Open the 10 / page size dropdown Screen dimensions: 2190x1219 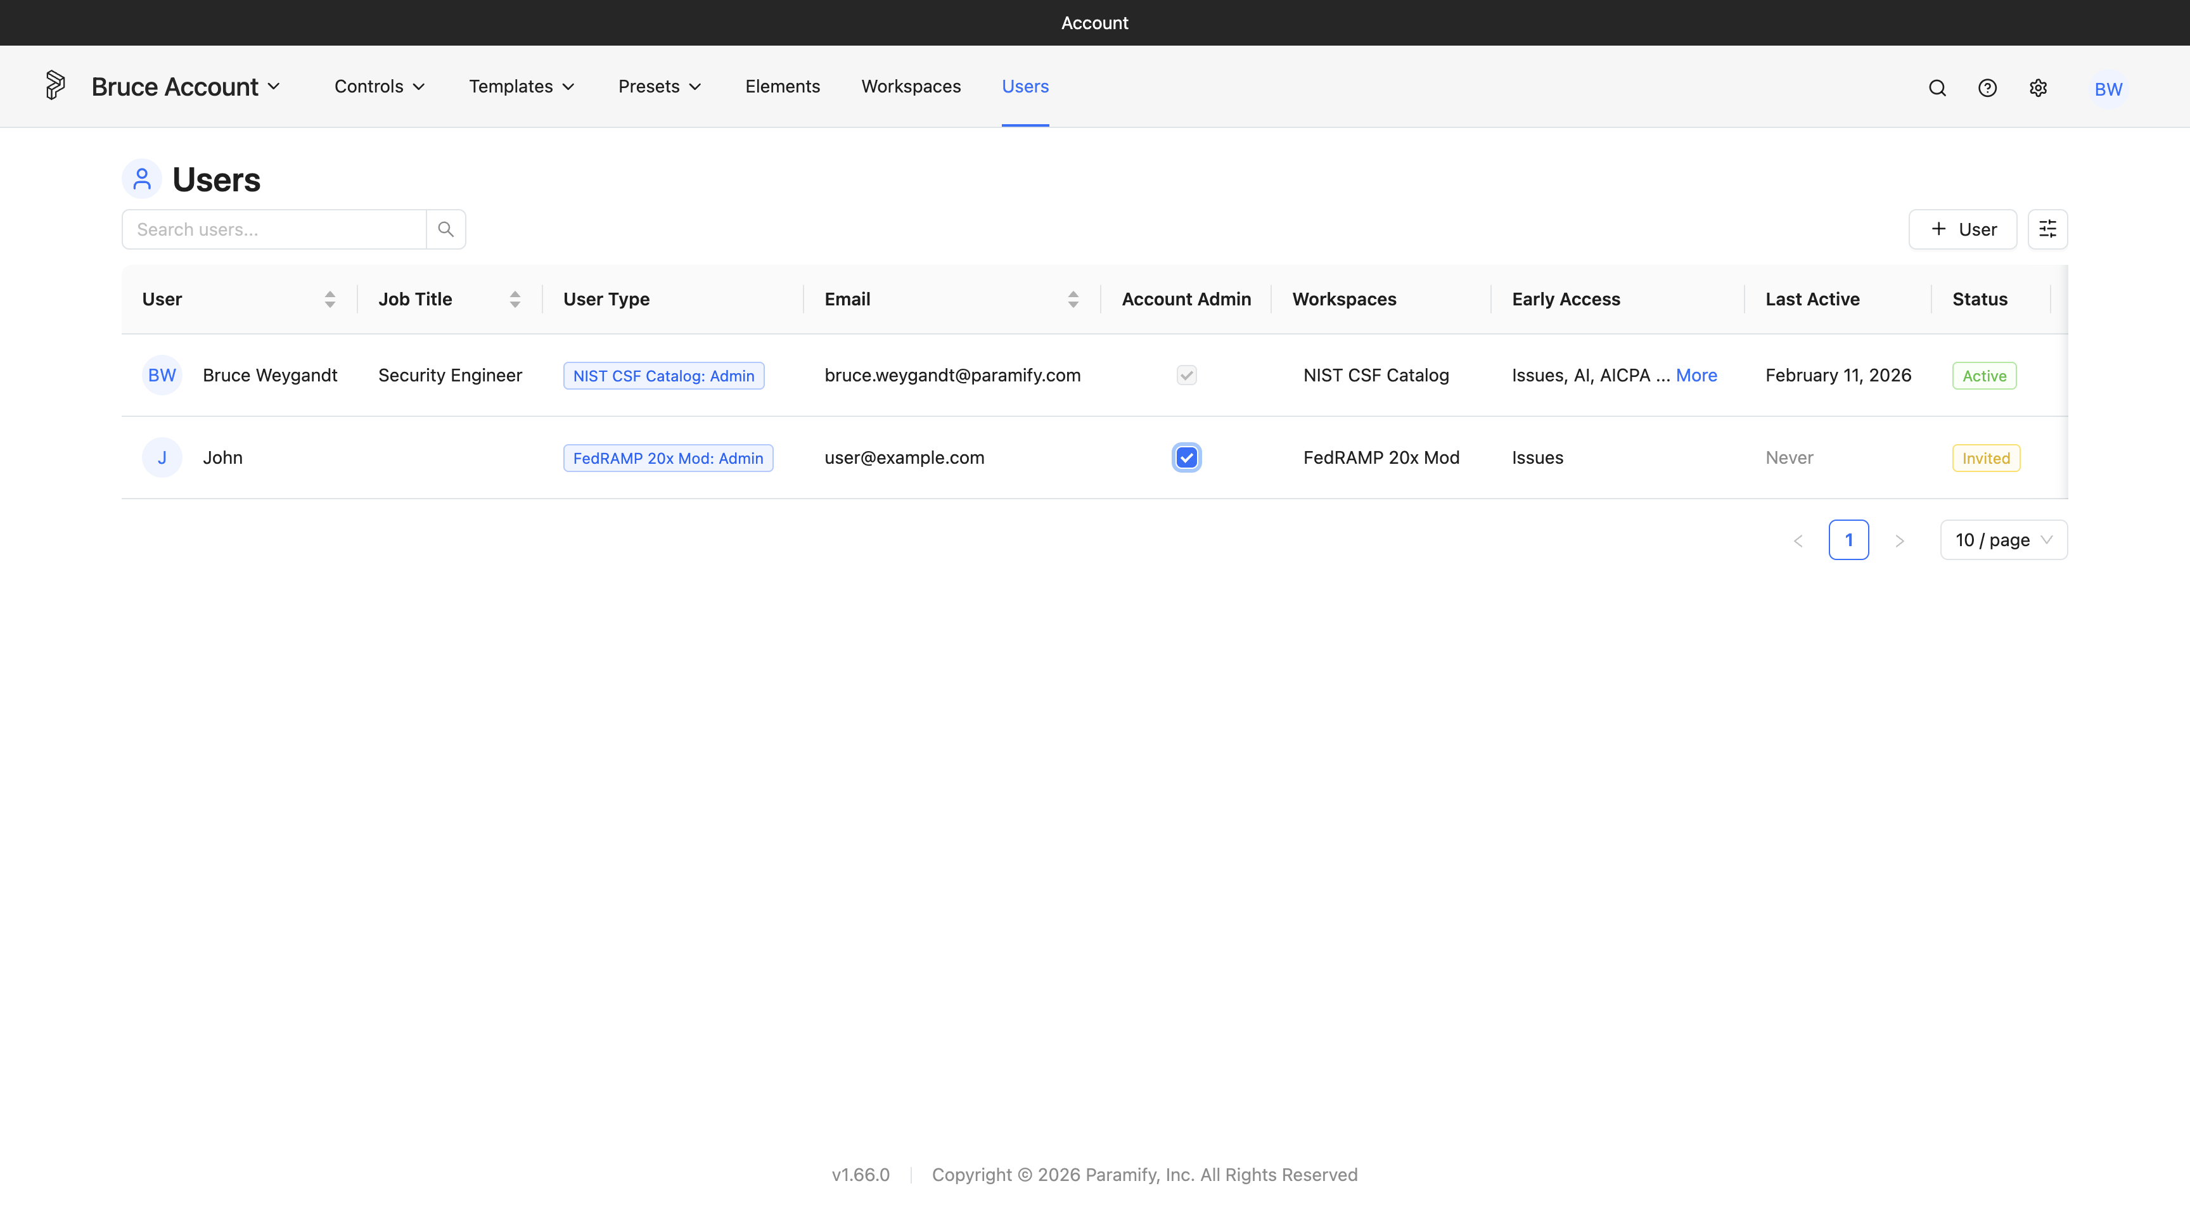(2003, 540)
